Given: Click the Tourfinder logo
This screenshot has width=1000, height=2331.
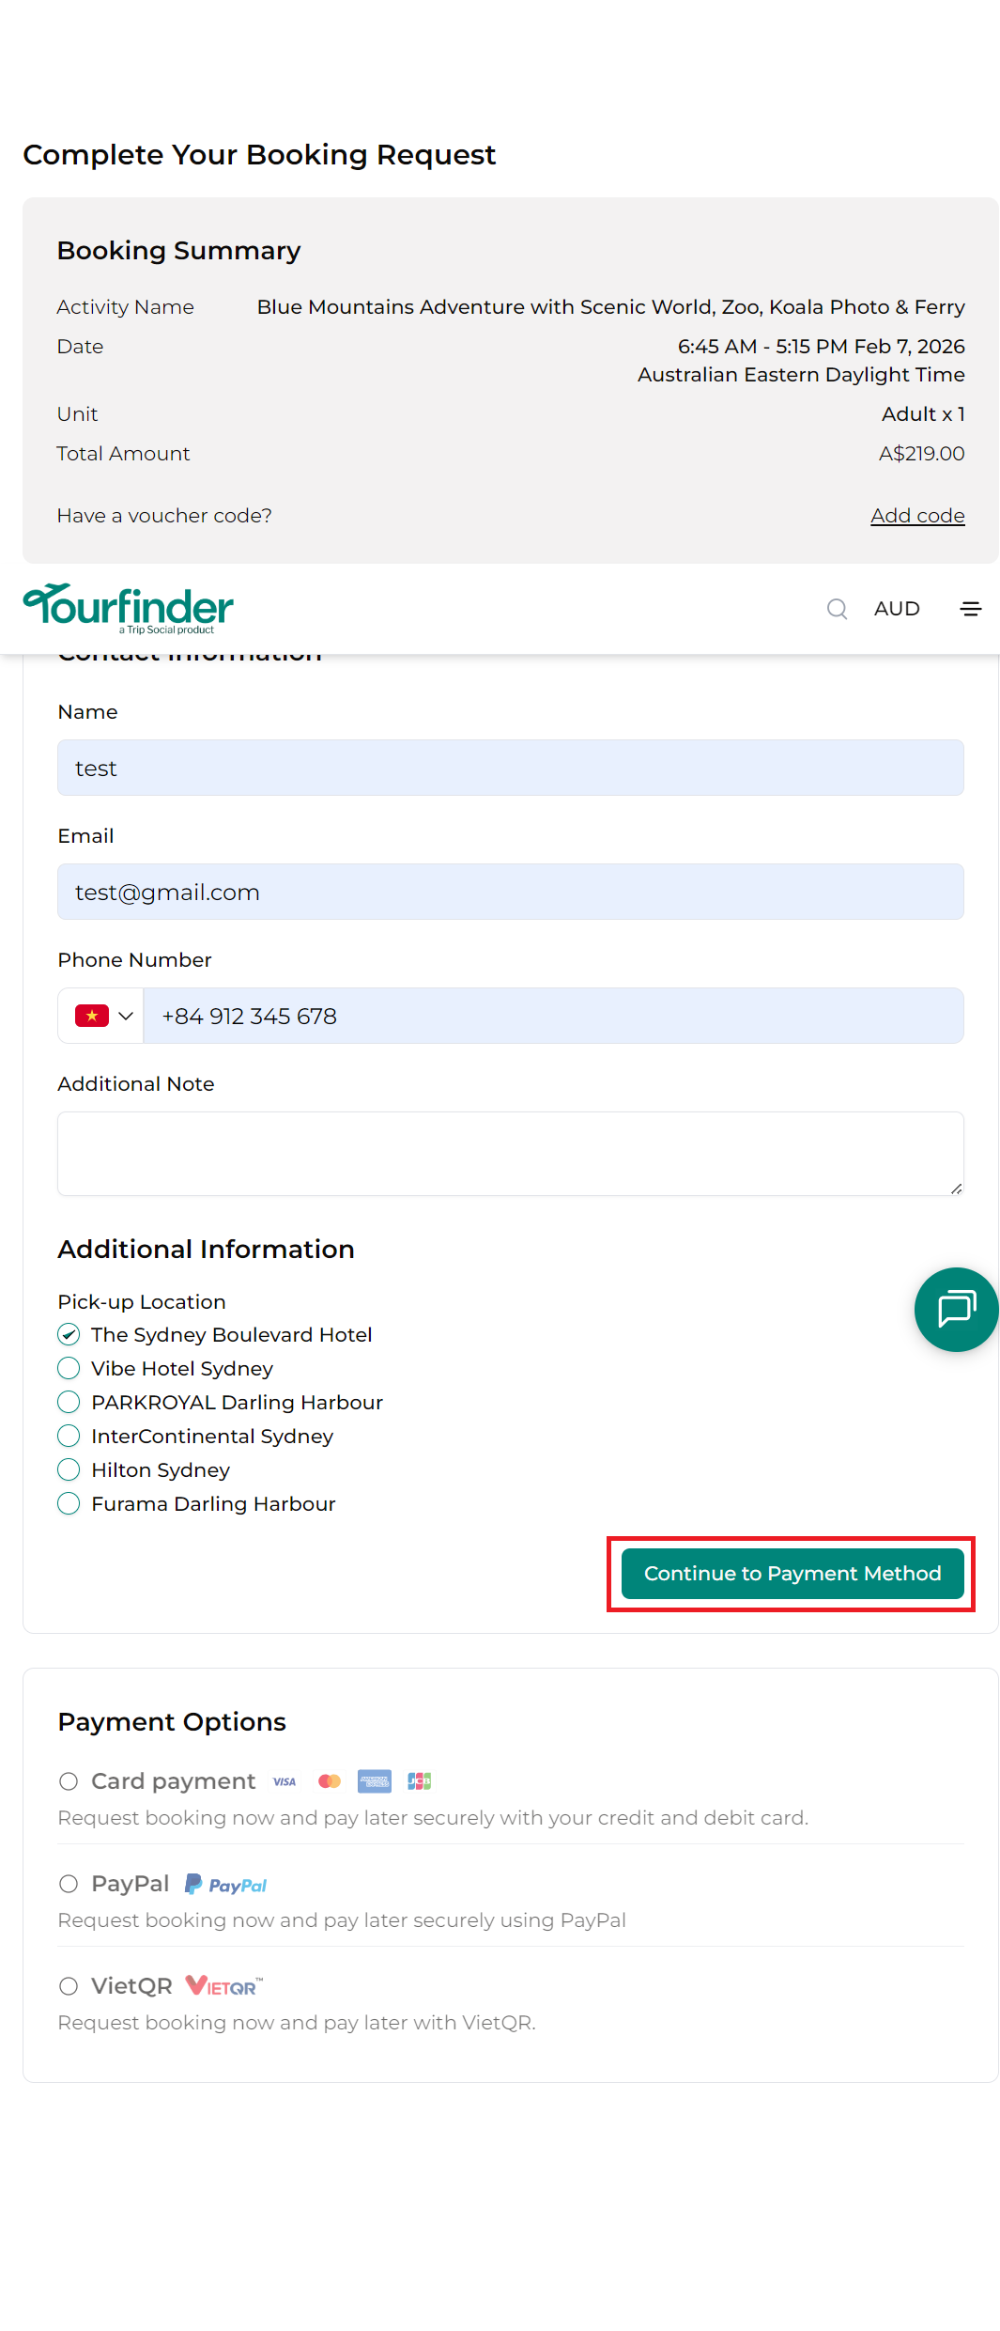Looking at the screenshot, I should [x=129, y=608].
